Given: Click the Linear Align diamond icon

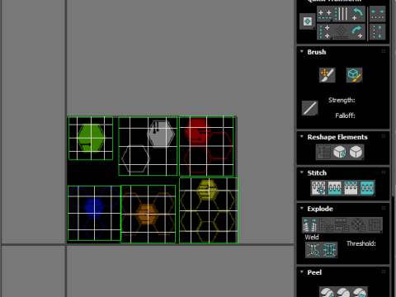Looking at the screenshot, I should 341,31.
